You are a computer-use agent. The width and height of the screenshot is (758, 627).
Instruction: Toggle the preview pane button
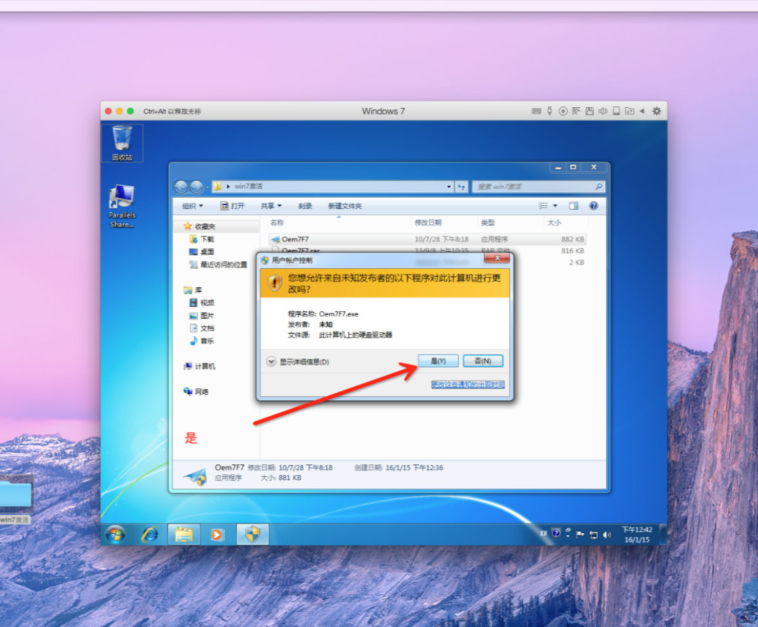(574, 206)
